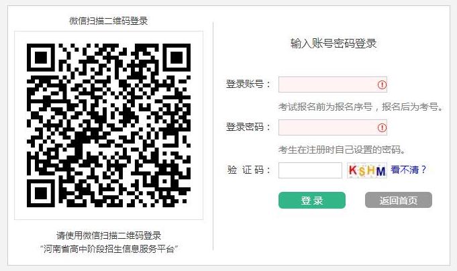Click the WeChat login QR code
This screenshot has height=271, width=457.
[109, 125]
